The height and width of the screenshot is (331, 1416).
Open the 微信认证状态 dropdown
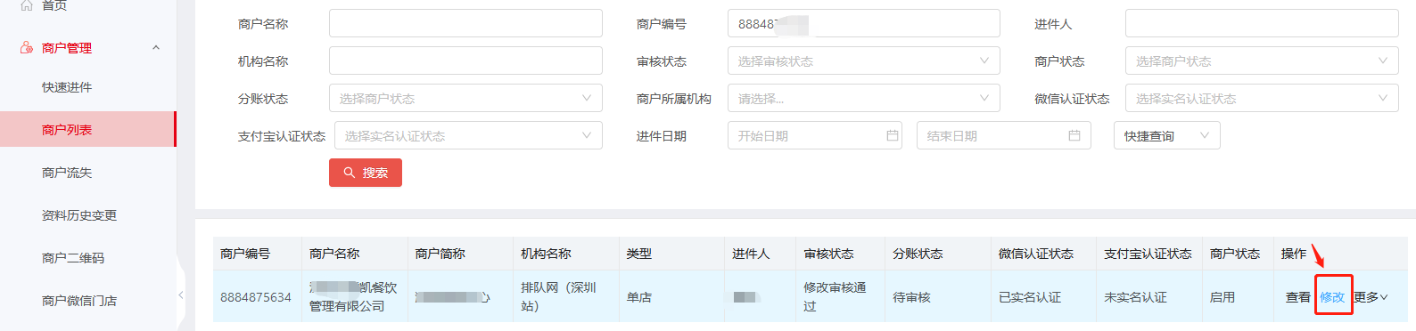[x=1262, y=98]
